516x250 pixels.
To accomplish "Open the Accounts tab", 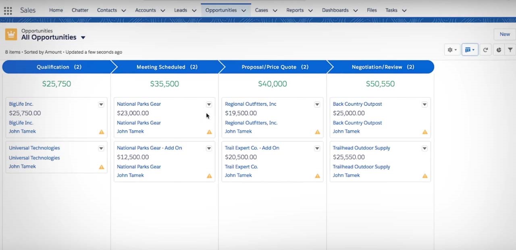I will pos(146,10).
